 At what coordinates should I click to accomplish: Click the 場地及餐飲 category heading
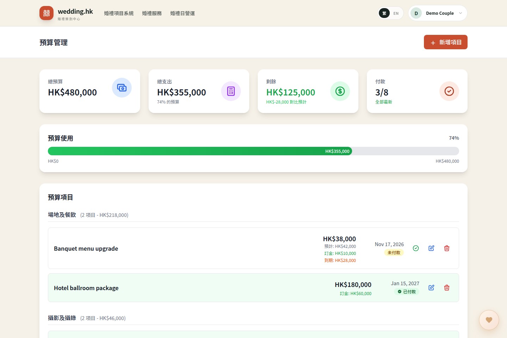tap(62, 215)
